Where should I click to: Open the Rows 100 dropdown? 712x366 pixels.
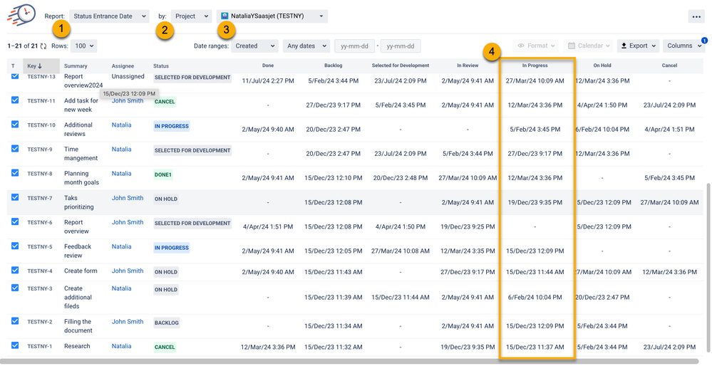pos(84,46)
